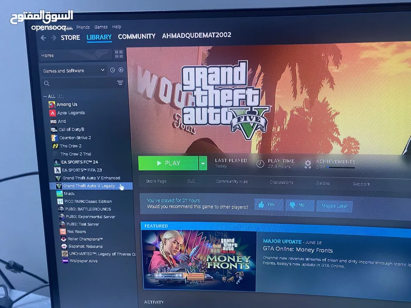View achievements progress bar
The width and height of the screenshot is (411, 308).
click(x=341, y=168)
